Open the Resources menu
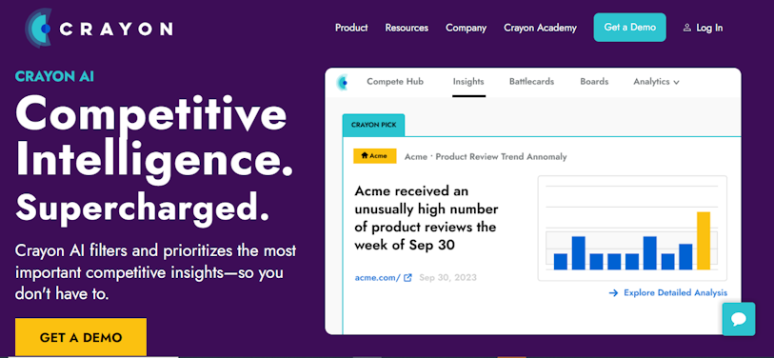 coord(407,28)
